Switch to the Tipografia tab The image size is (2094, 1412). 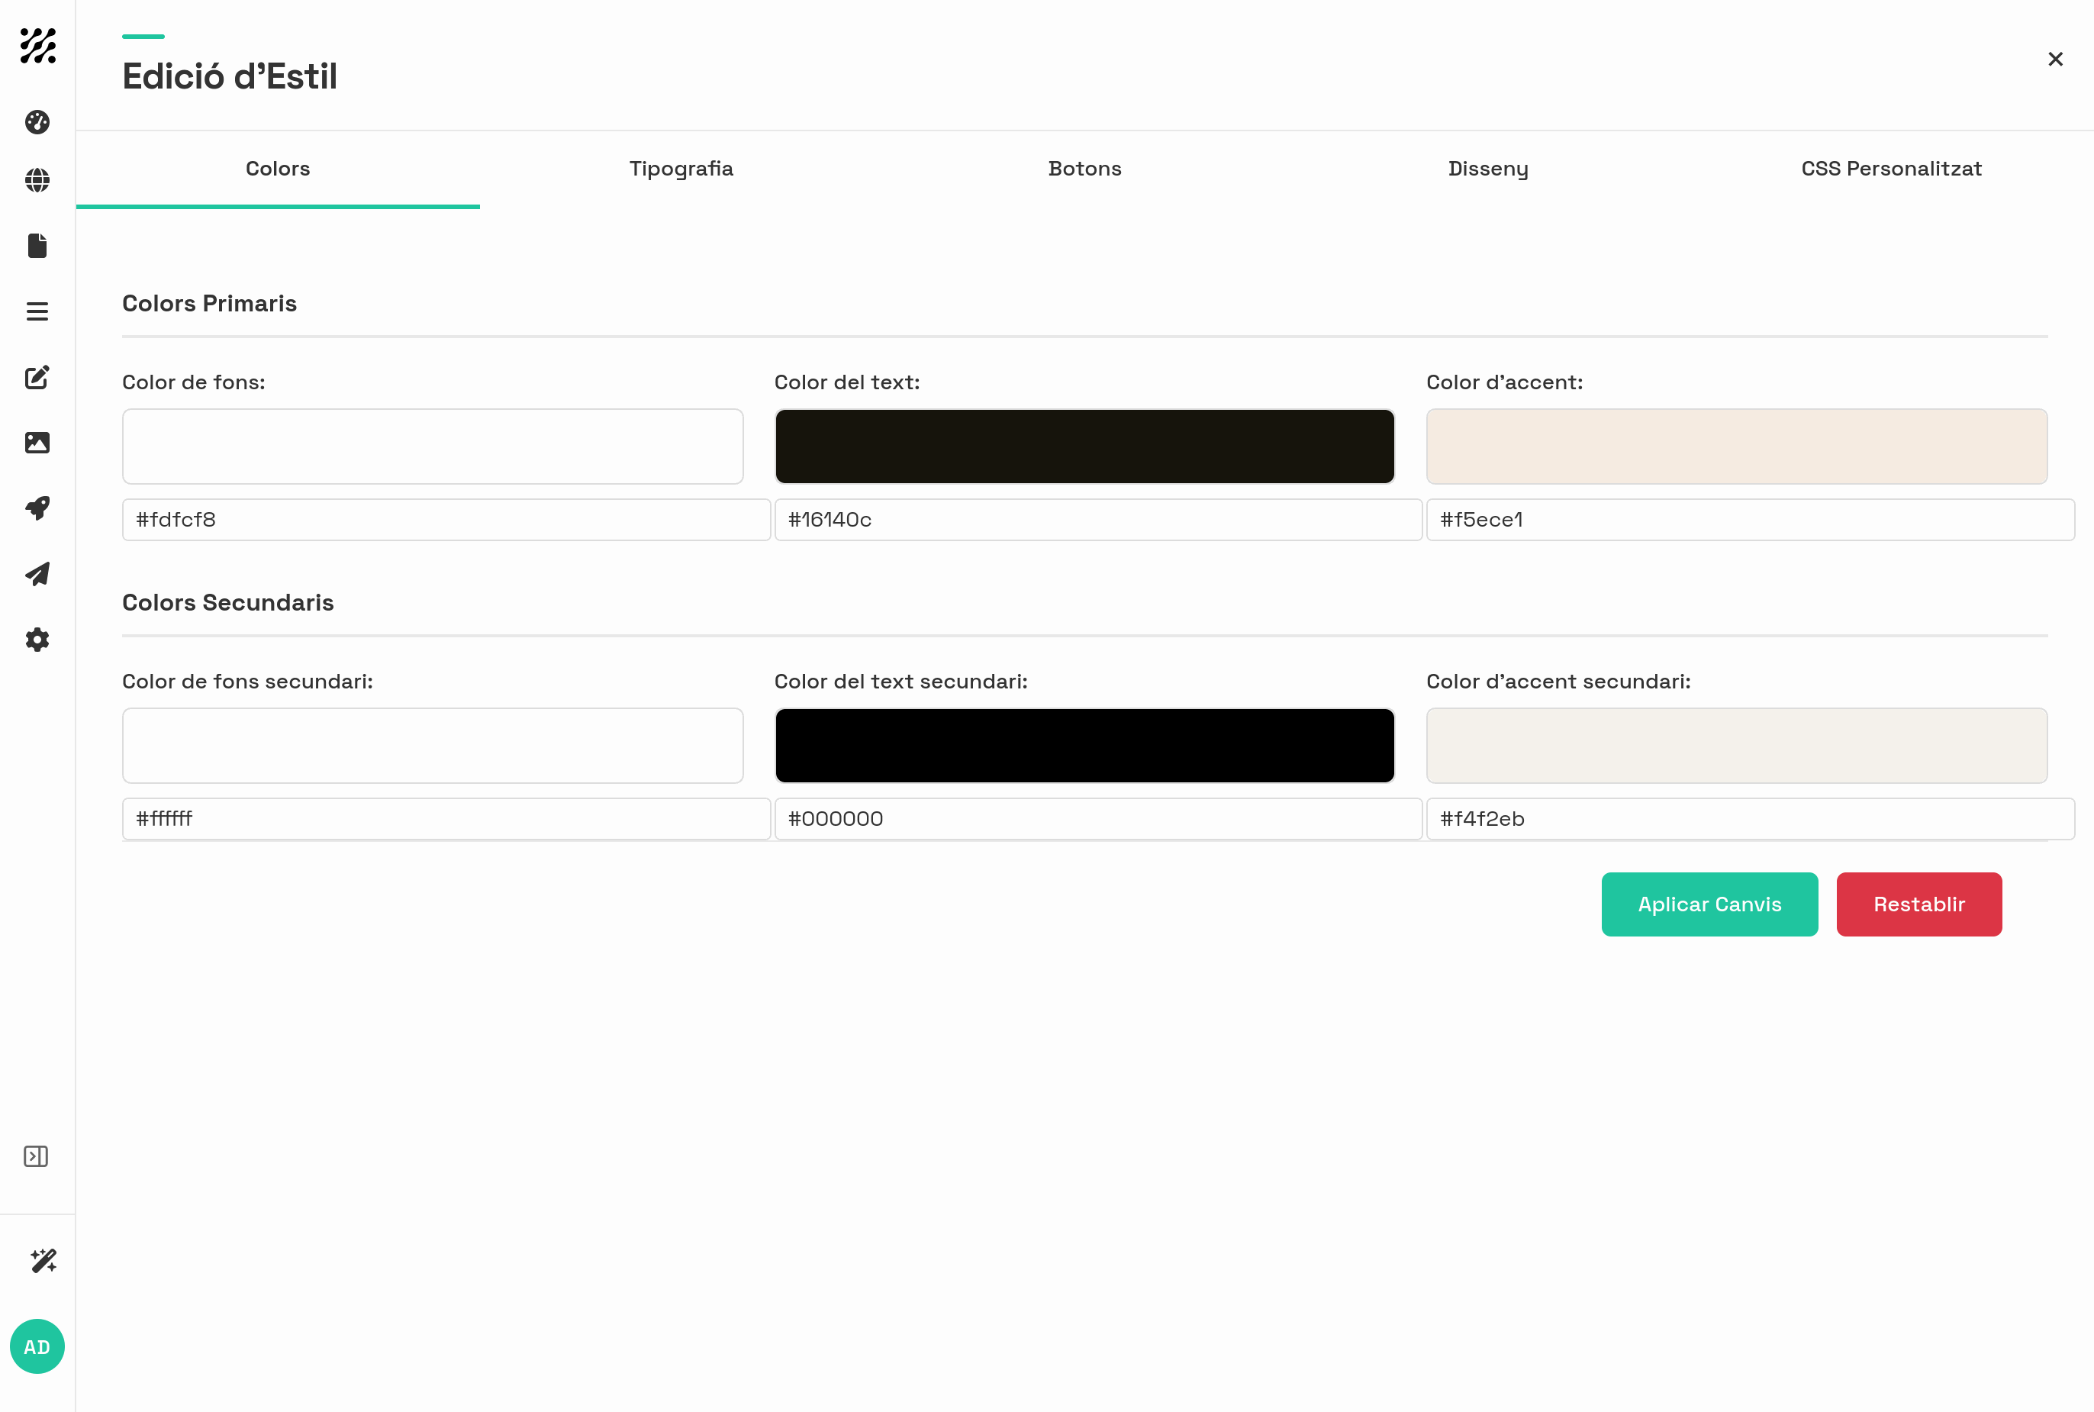[x=681, y=169]
